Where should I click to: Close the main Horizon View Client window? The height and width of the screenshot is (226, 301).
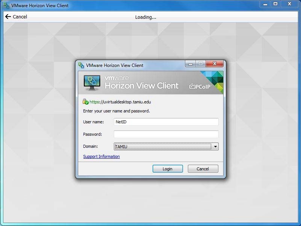[x=289, y=4]
